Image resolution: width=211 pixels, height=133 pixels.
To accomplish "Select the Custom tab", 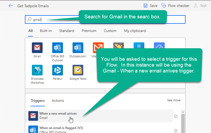I will tap(110, 31).
